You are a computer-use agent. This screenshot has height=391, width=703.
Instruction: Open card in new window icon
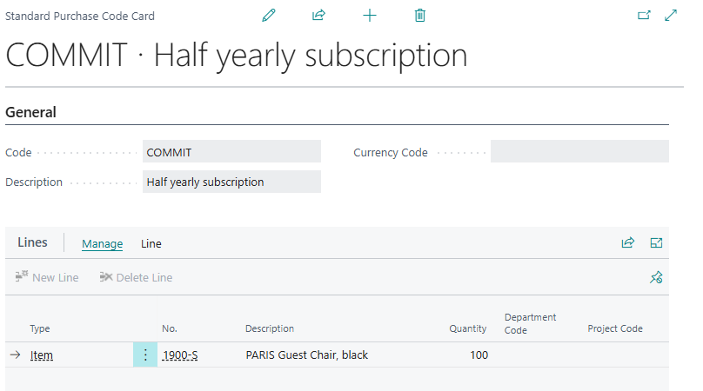tap(644, 16)
